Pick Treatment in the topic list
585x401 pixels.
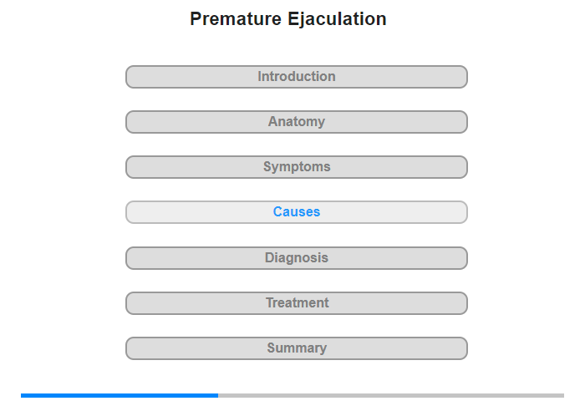[296, 303]
